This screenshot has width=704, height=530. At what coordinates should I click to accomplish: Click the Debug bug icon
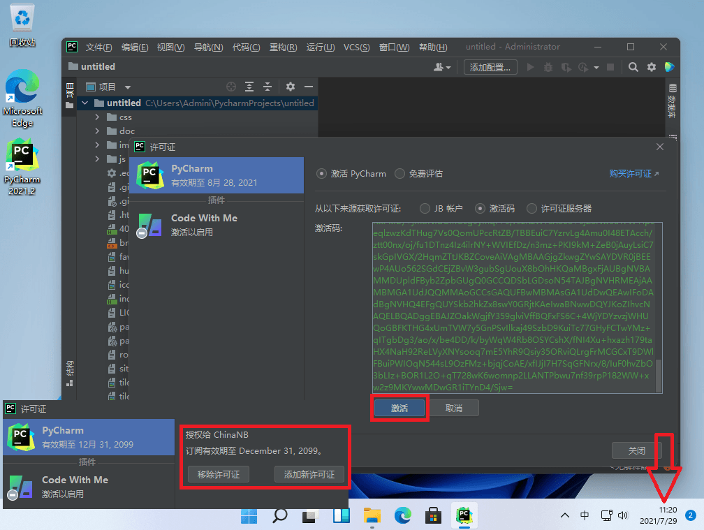click(x=548, y=67)
